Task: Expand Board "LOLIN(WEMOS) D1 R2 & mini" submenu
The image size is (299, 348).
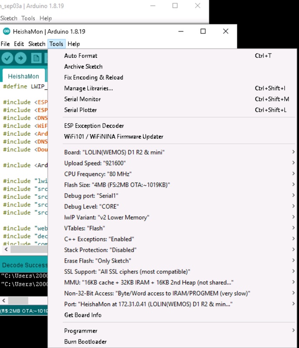Action: (173, 153)
